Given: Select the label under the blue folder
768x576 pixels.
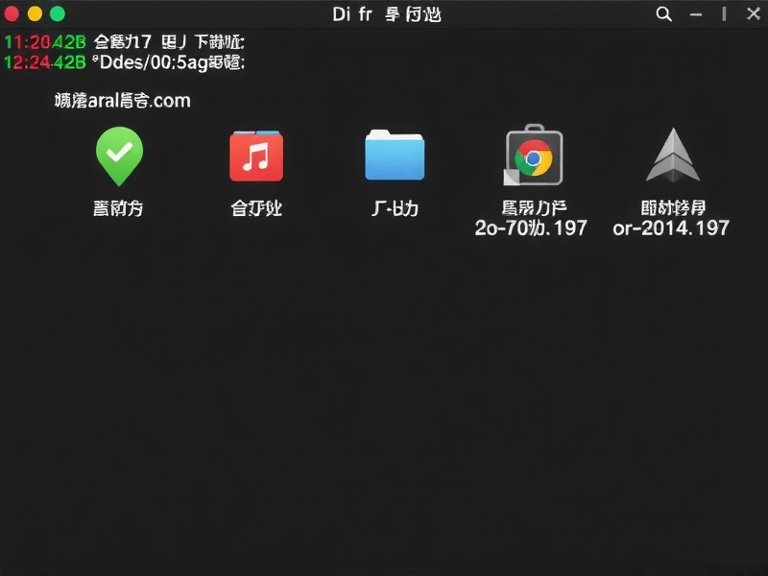Looking at the screenshot, I should coord(395,207).
